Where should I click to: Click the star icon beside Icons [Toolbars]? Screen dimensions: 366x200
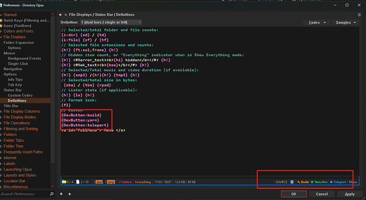point(1,25)
